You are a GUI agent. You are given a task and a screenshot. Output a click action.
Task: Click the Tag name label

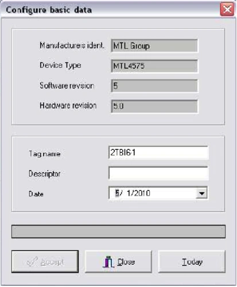click(45, 154)
